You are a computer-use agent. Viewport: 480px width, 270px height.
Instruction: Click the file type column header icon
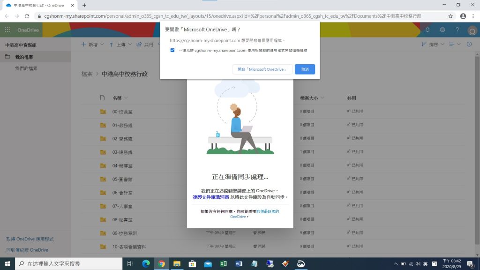tap(102, 98)
